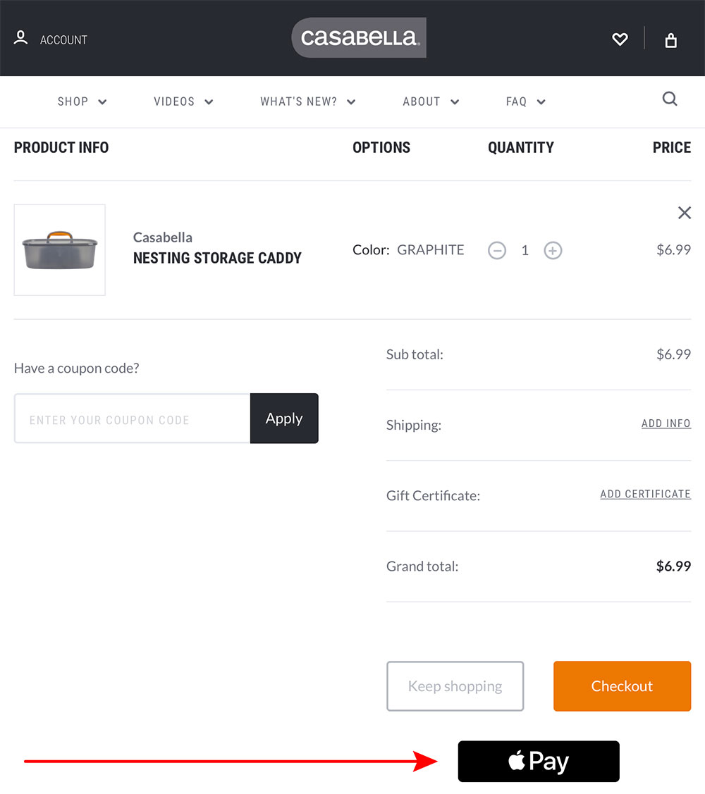This screenshot has height=794, width=705.
Task: Expand the ABOUT dropdown chevron
Action: [x=455, y=102]
